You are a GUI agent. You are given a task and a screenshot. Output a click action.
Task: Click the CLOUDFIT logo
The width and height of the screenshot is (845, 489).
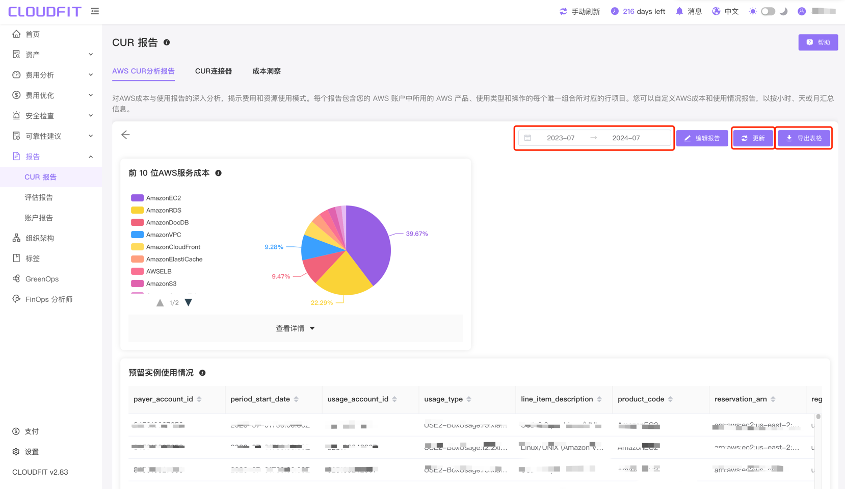45,11
